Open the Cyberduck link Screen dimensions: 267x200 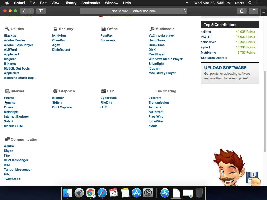(x=108, y=98)
